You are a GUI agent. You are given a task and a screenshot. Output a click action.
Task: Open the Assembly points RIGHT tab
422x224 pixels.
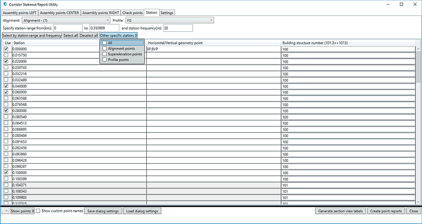101,13
